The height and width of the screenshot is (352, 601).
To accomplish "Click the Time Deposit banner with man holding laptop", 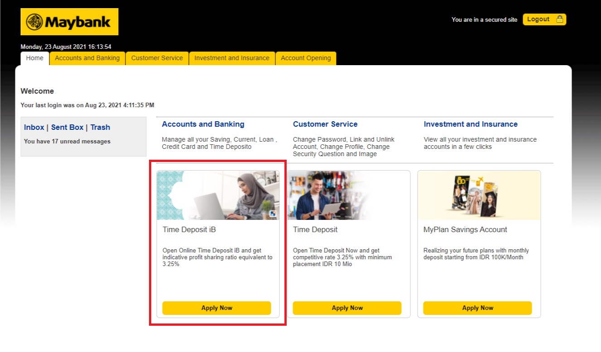I will point(348,195).
